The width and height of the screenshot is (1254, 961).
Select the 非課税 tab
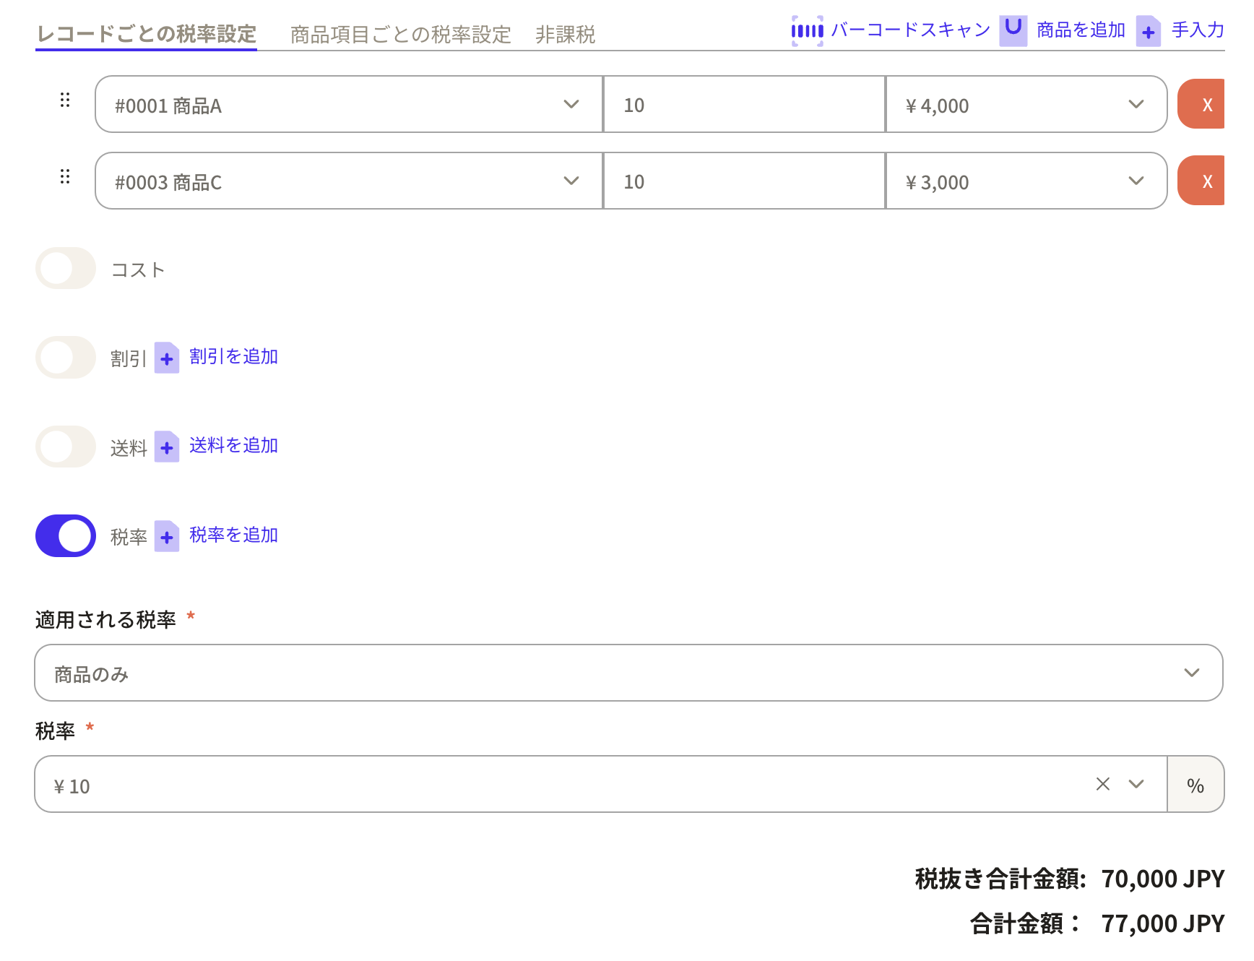click(565, 35)
